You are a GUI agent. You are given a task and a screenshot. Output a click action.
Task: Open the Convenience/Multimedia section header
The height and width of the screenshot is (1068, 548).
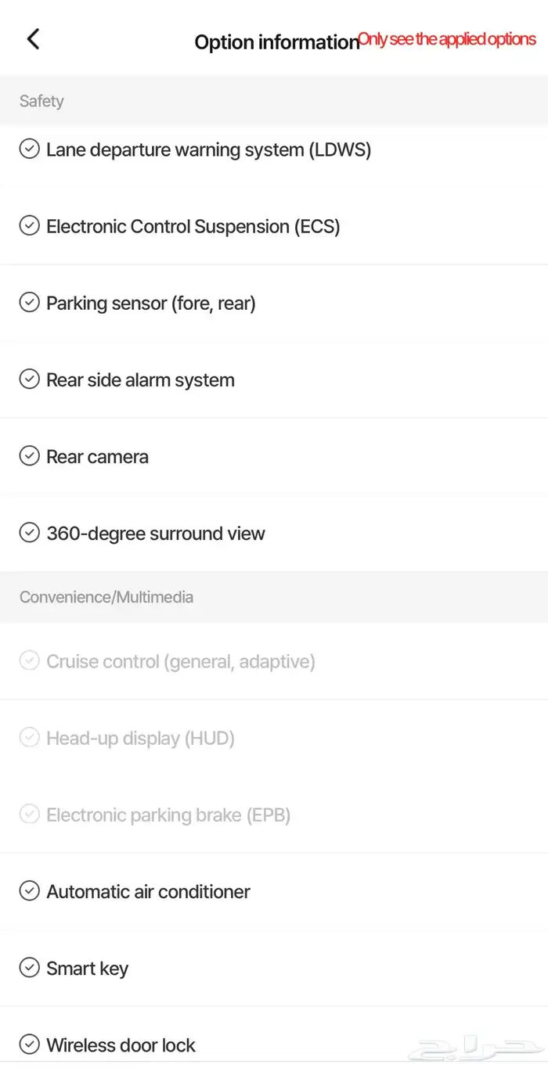274,597
